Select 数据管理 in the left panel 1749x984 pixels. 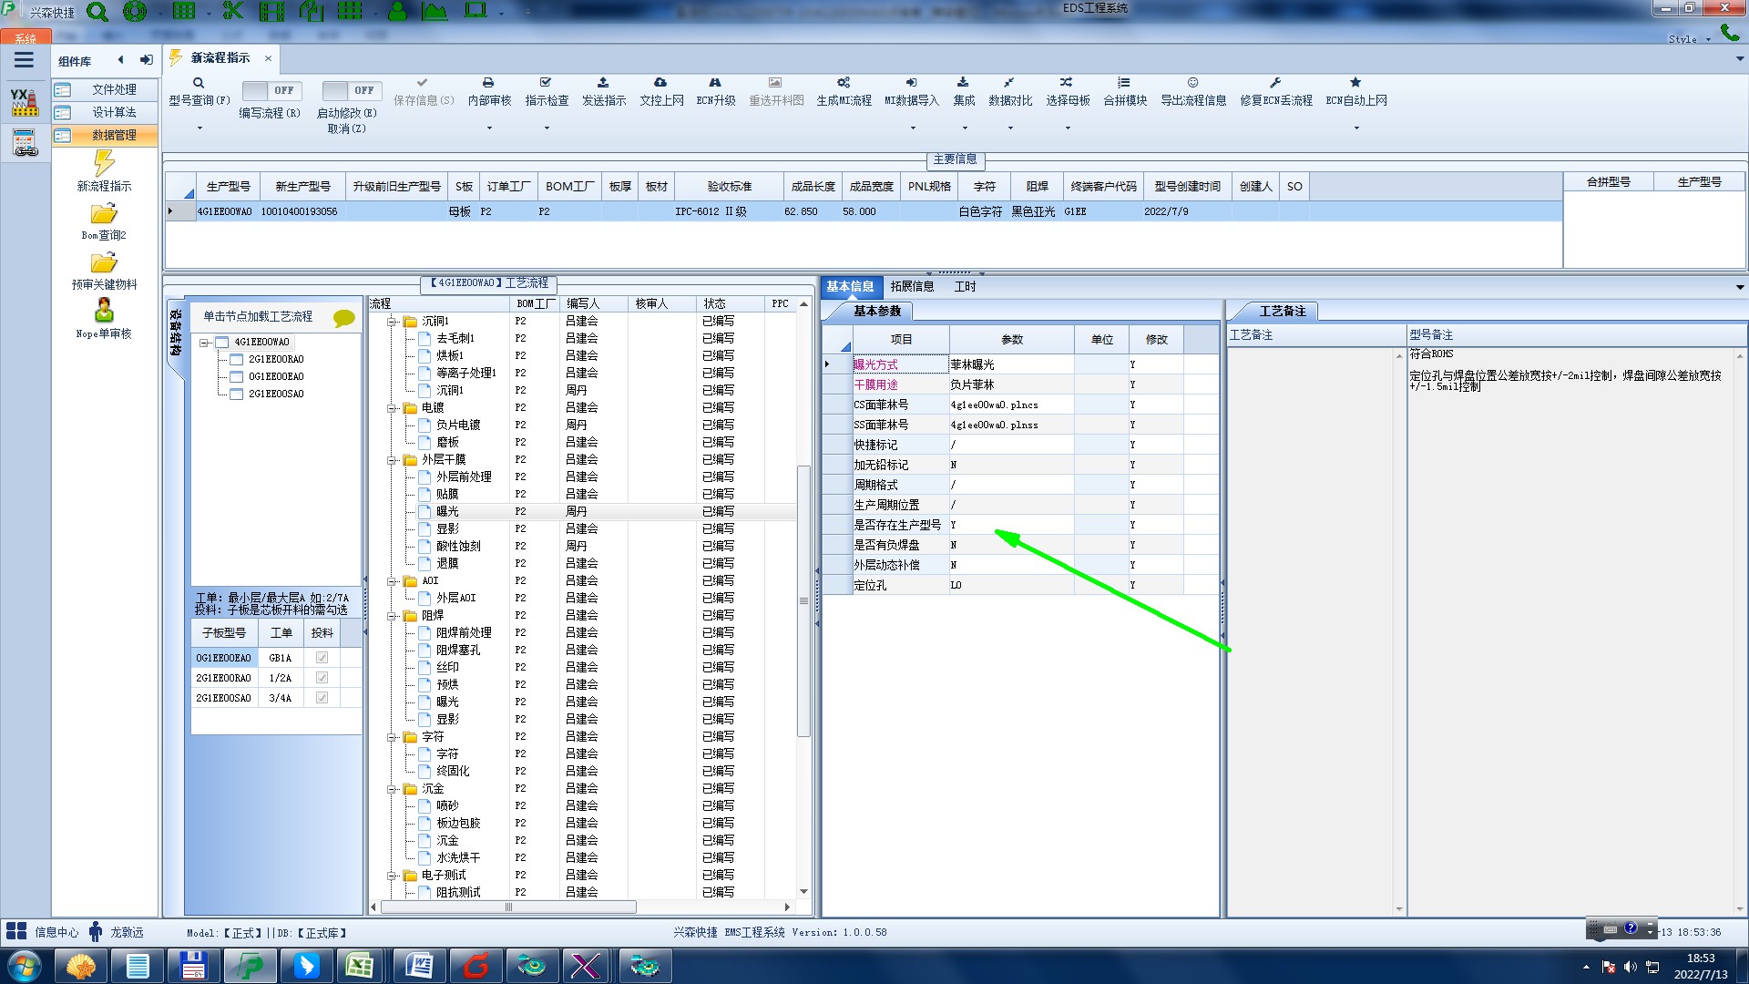pos(113,135)
